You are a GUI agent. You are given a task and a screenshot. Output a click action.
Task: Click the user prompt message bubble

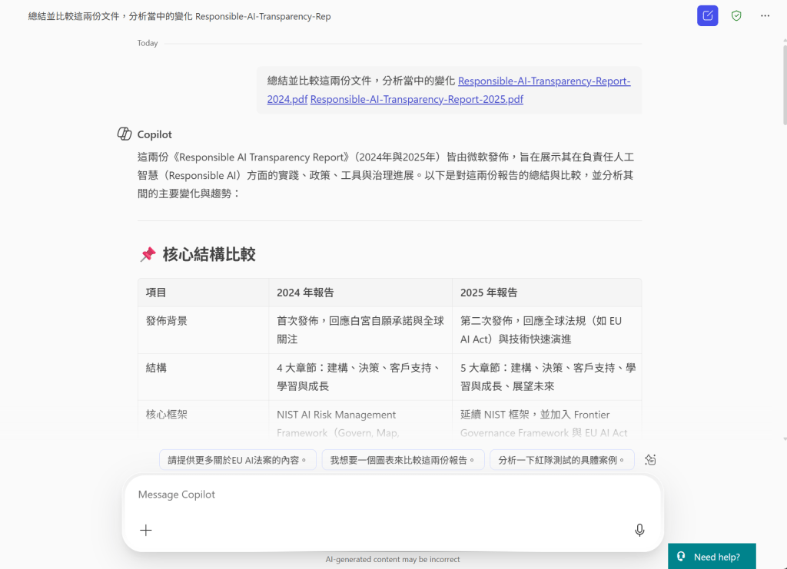(449, 90)
